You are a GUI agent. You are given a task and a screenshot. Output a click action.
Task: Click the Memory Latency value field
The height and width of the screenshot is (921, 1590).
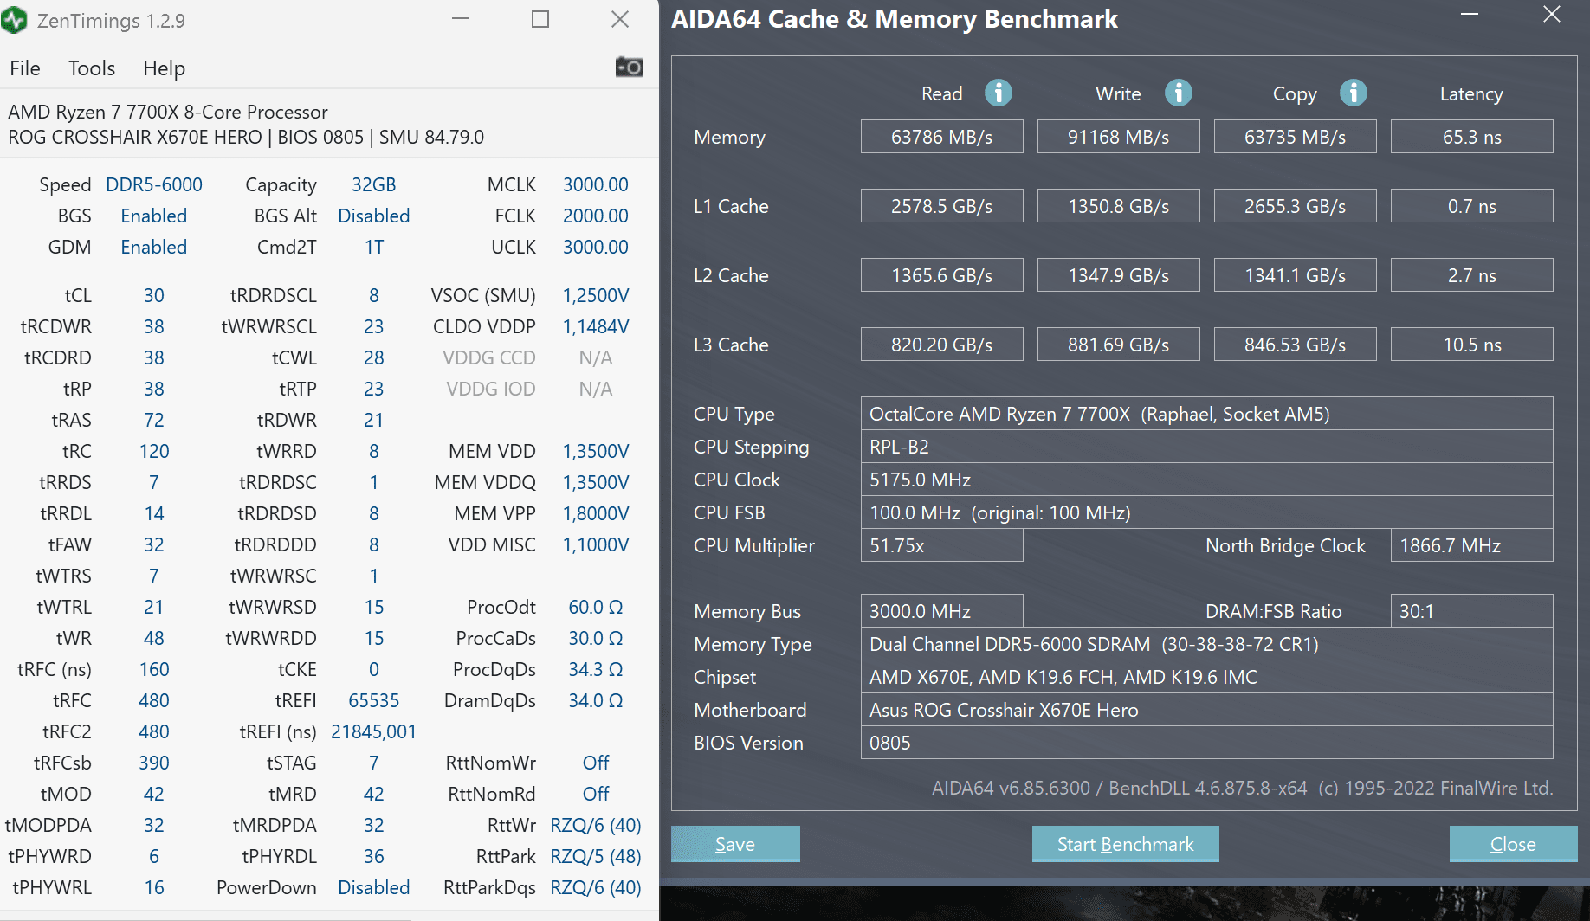1471,137
